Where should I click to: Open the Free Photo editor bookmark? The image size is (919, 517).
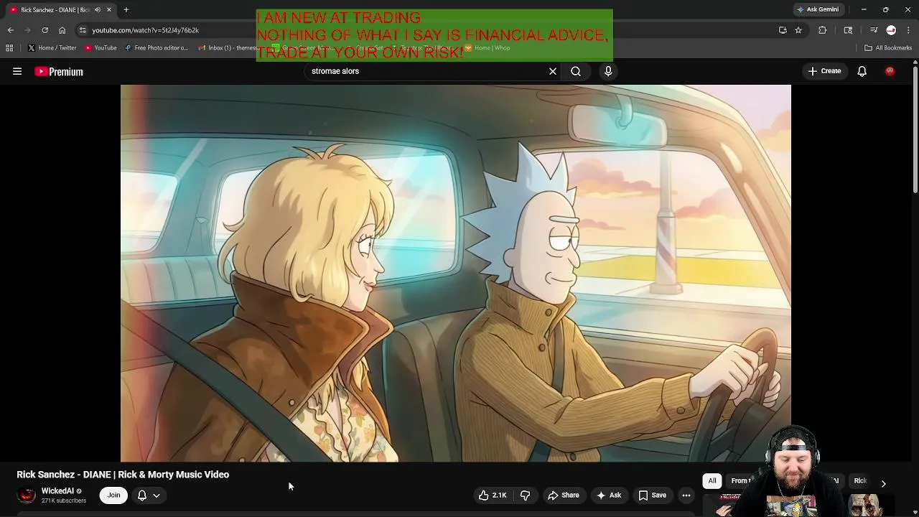[156, 48]
